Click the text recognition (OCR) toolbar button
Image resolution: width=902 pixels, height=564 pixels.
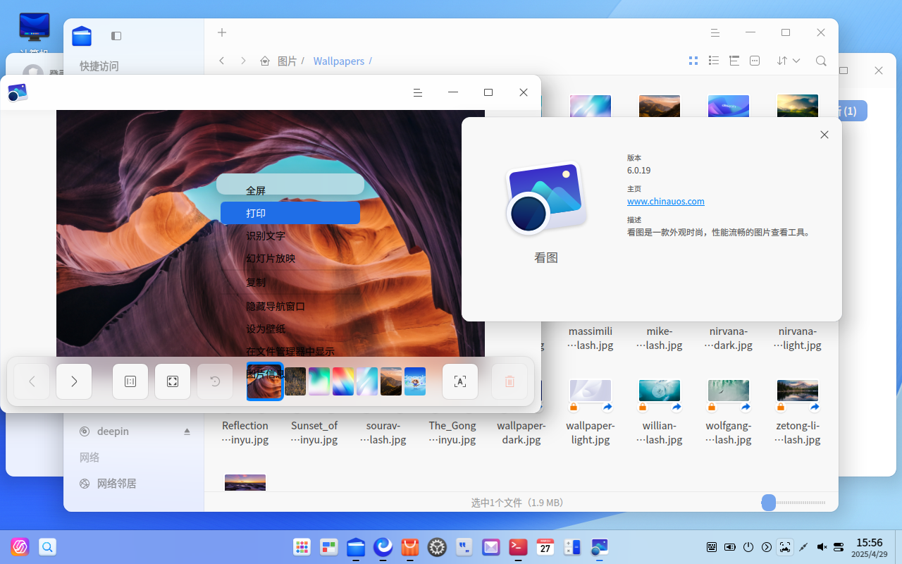[460, 381]
